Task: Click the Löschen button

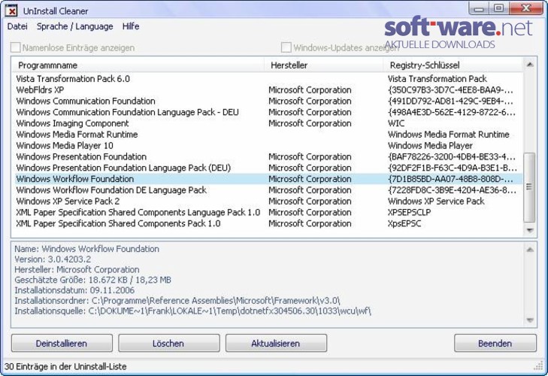Action: [169, 343]
